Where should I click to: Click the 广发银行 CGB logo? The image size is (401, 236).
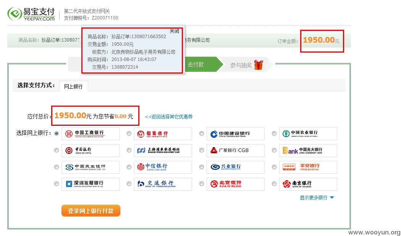[x=236, y=151]
